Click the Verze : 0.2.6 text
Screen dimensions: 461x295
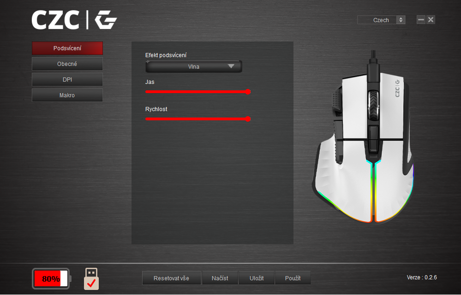coord(422,277)
